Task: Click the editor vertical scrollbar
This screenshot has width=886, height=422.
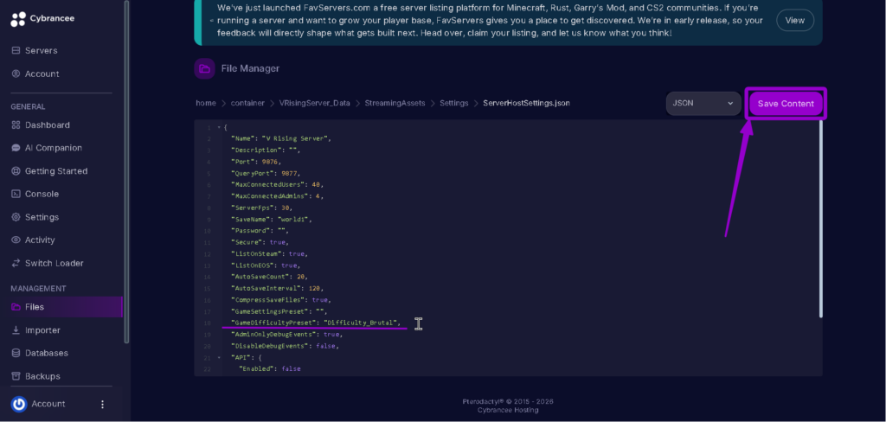Action: [x=821, y=219]
